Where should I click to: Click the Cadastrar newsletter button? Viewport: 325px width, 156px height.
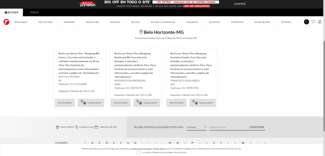click(257, 127)
